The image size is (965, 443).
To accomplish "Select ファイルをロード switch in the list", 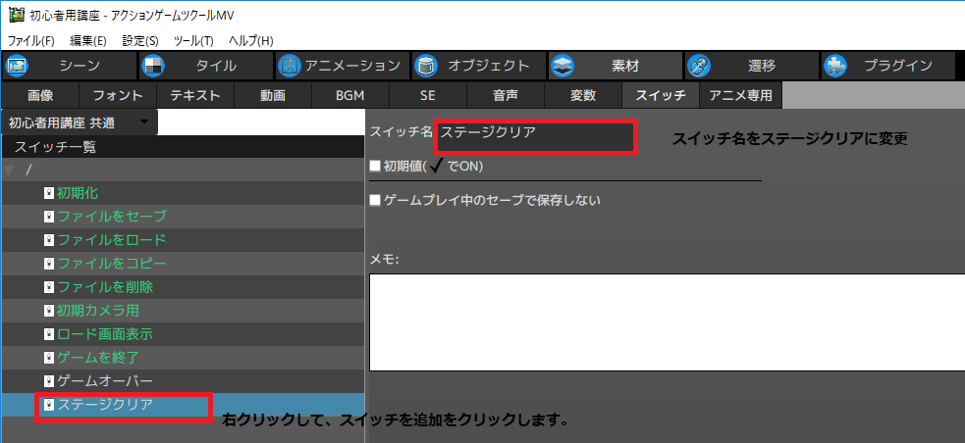I will click(183, 240).
